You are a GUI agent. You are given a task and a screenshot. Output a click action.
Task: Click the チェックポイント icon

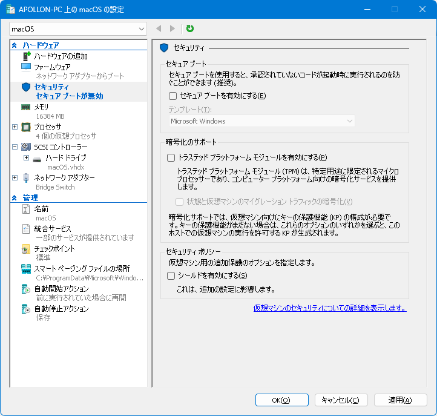25,249
